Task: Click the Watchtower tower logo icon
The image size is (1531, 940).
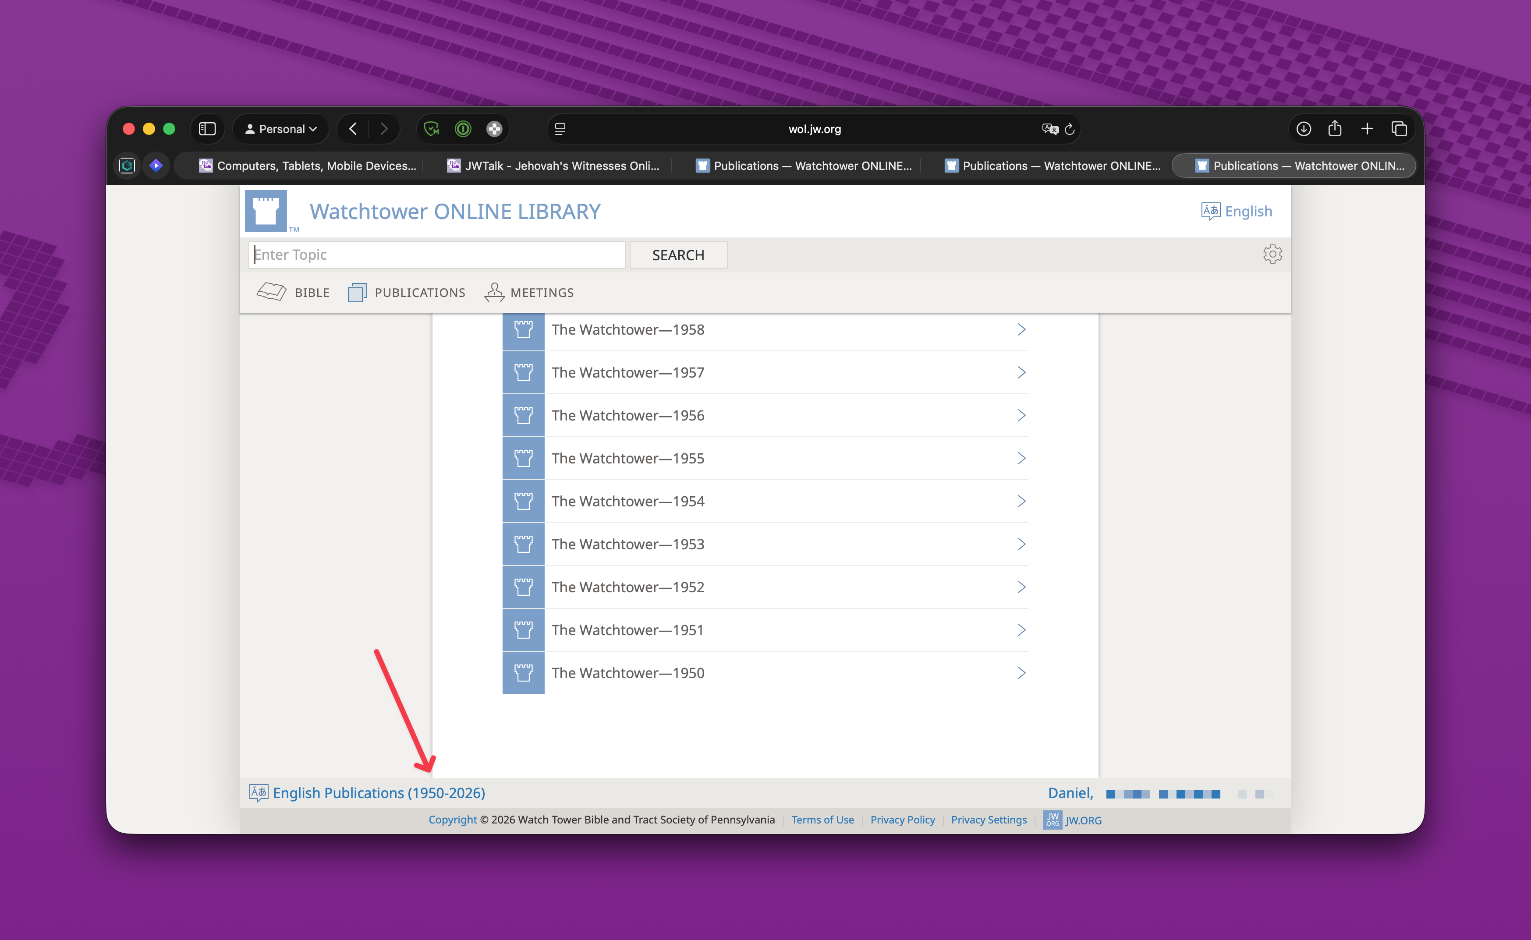Action: [266, 212]
